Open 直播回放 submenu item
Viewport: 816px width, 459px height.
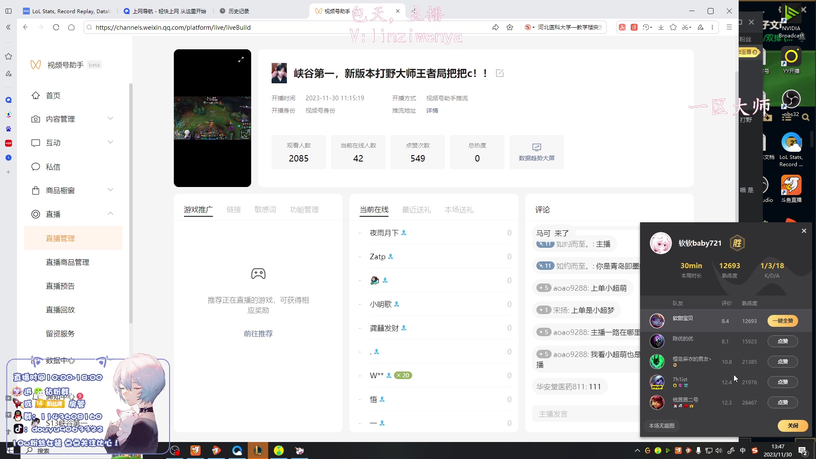click(x=60, y=310)
